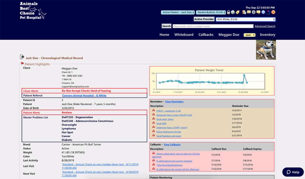Open the envelope messages icon

pos(249,12)
